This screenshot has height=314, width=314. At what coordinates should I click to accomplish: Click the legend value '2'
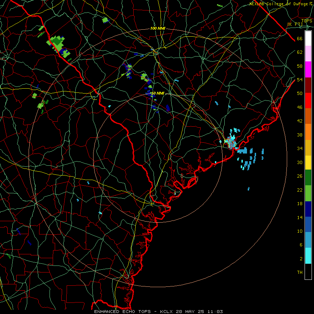[x=301, y=259]
